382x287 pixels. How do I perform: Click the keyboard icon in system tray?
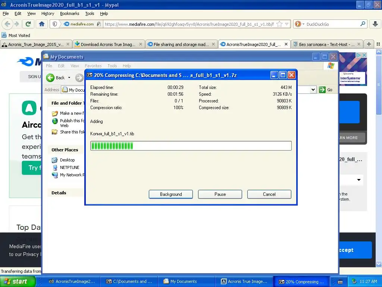[x=340, y=282]
